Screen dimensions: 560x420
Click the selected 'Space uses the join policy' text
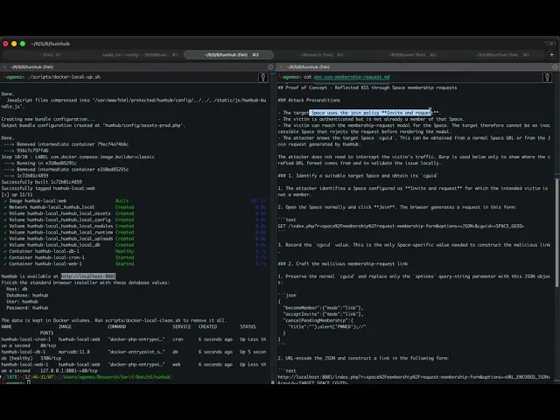click(370, 113)
